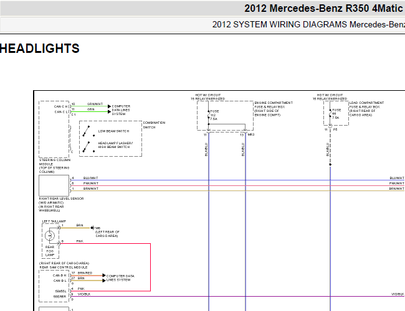Click the 'FUSE 112 7.5A' label
The image size is (405, 311).
tap(214, 115)
